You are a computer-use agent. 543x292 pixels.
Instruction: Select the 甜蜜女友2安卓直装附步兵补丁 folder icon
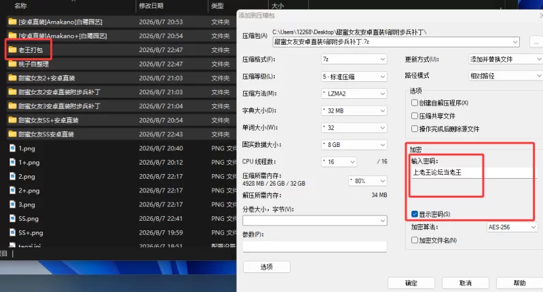pos(12,92)
